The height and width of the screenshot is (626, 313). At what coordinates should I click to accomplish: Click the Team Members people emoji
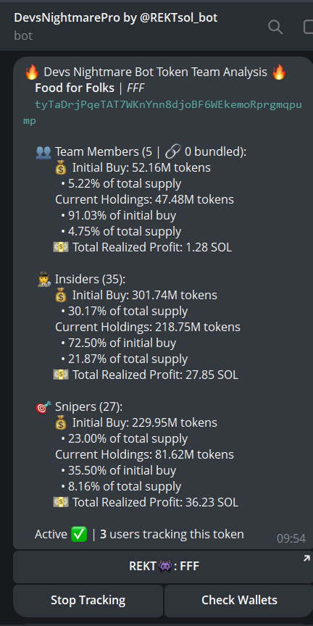pyautogui.click(x=43, y=151)
